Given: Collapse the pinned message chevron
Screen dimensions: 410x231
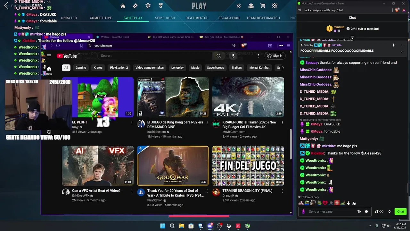Looking at the screenshot, I should (402, 52).
